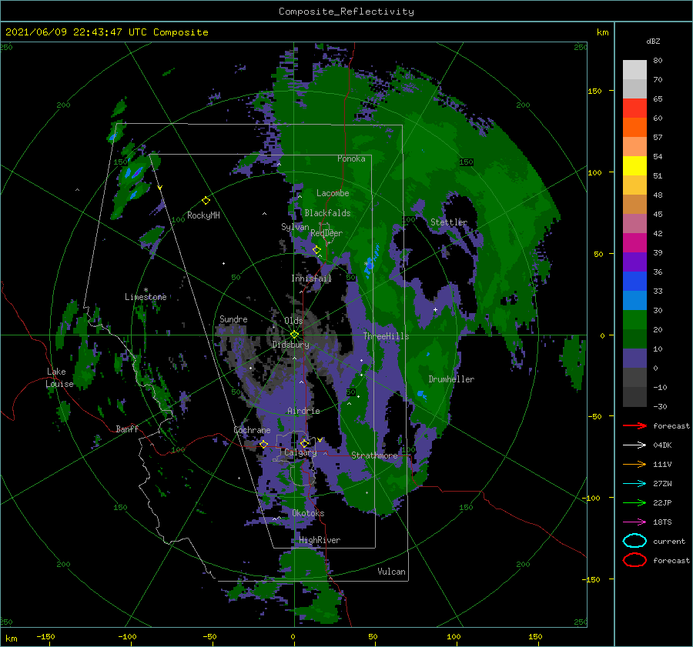Click the green 30 dBZ color swatch

(634, 320)
